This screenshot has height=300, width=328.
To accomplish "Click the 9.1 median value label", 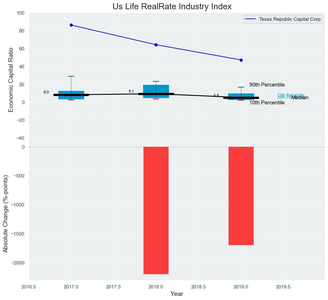I will pyautogui.click(x=131, y=91).
